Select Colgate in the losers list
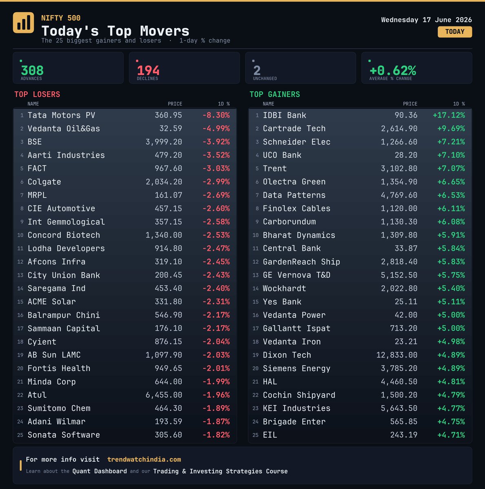 [44, 182]
